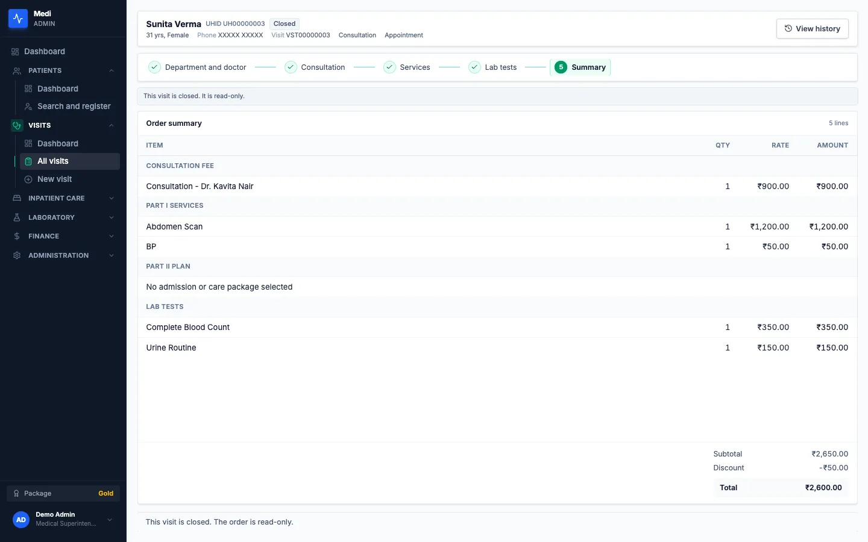Open New visit in sidebar

[70, 179]
